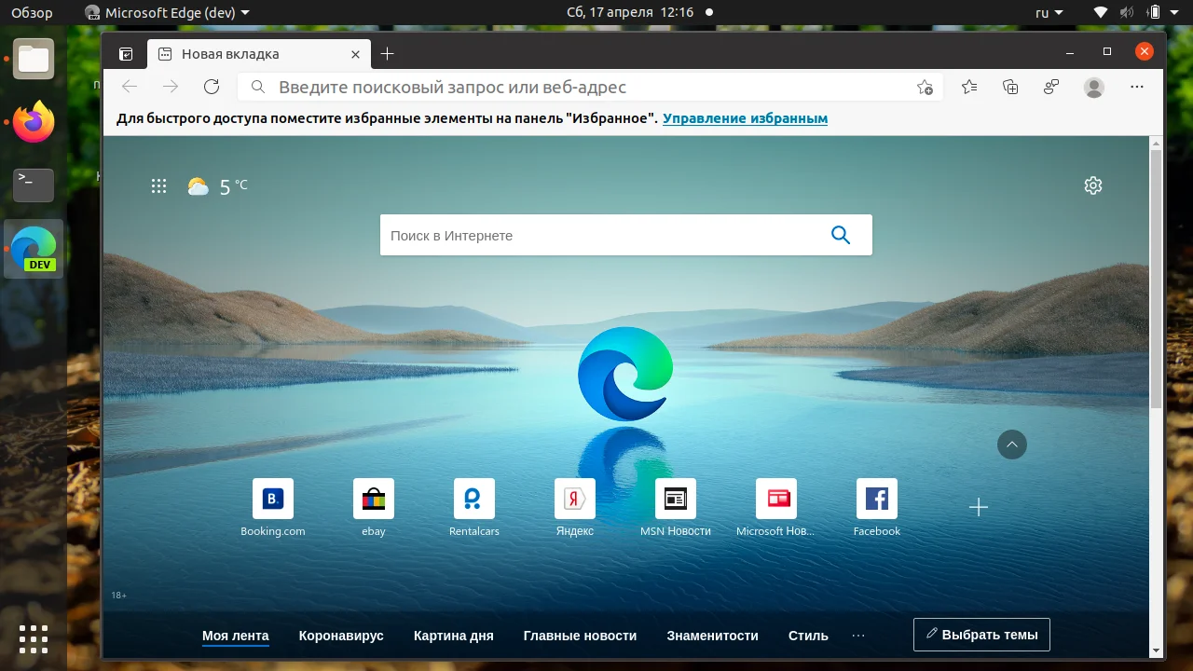Screen dimensions: 1193x671
Task: Open Управление избранным link
Action: (745, 118)
